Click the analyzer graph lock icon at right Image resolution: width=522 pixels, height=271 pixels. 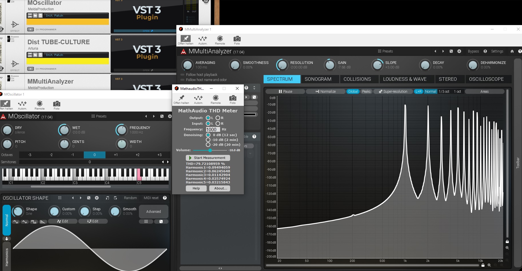click(507, 241)
